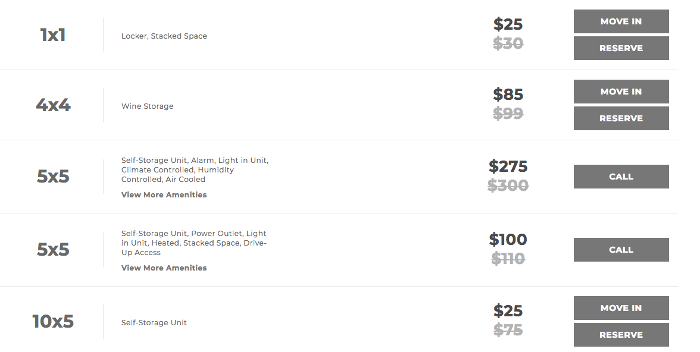Select the 10x5 unit size heading
The height and width of the screenshot is (352, 700).
53,322
